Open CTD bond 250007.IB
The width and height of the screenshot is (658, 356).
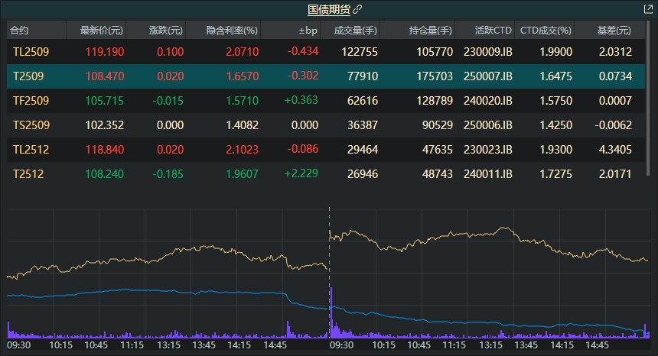tap(487, 76)
